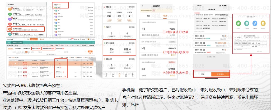
Task: Tap back arrow beside 田圆超 1675
Action: (143, 6)
